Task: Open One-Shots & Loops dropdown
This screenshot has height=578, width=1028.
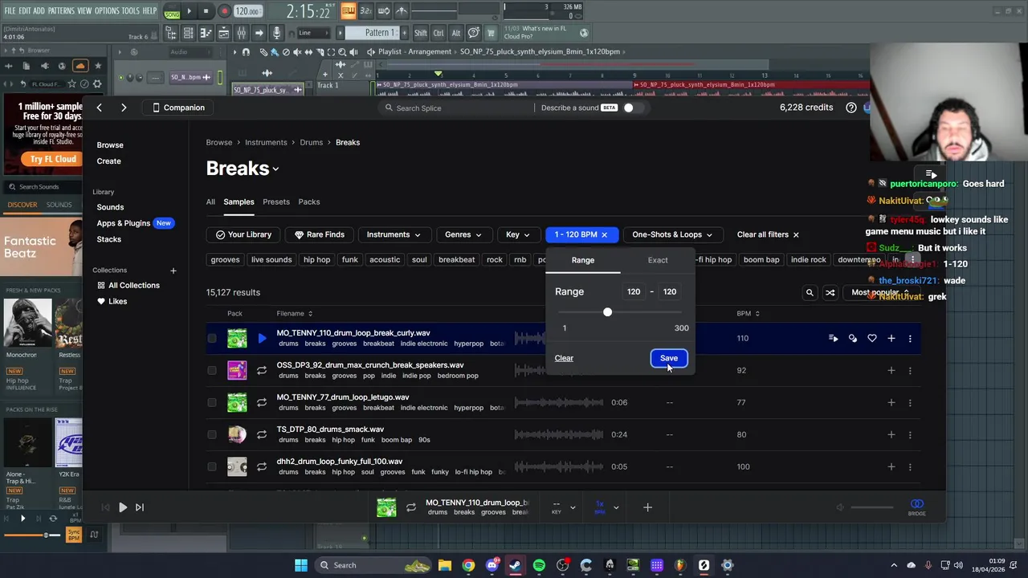Action: [672, 234]
